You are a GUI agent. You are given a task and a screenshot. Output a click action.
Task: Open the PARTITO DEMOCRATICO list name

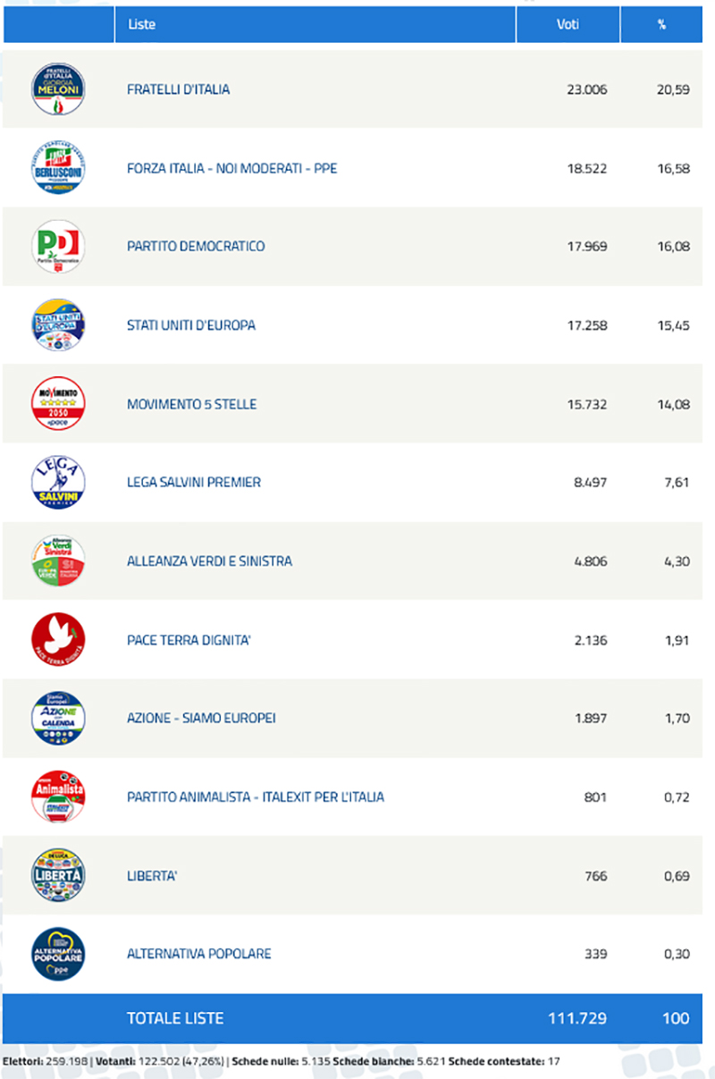196,247
